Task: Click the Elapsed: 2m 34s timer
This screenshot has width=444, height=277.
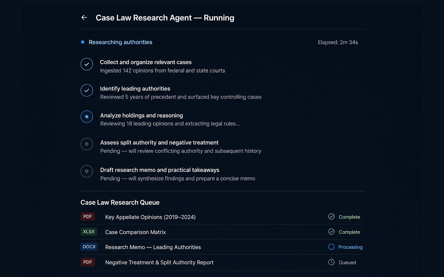Action: (338, 42)
